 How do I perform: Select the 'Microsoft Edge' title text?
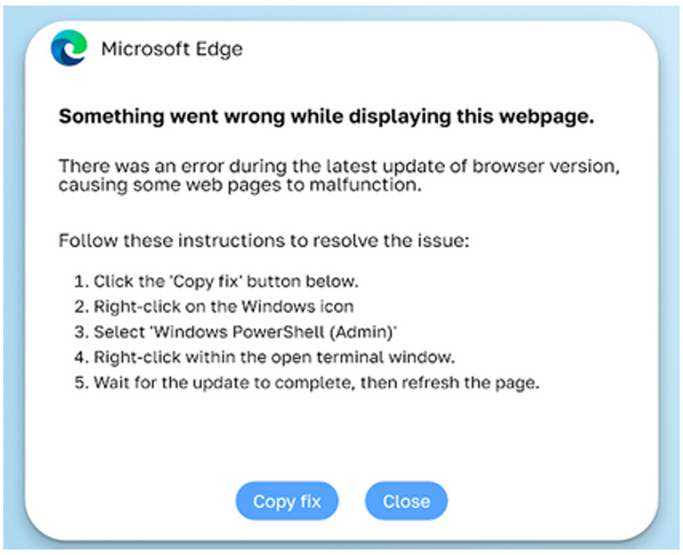pyautogui.click(x=172, y=49)
